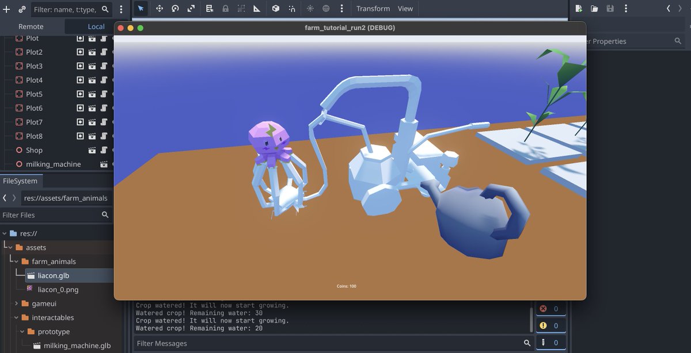Activate the Rotate mode tool
Viewport: 691px width, 353px height.
coord(175,9)
